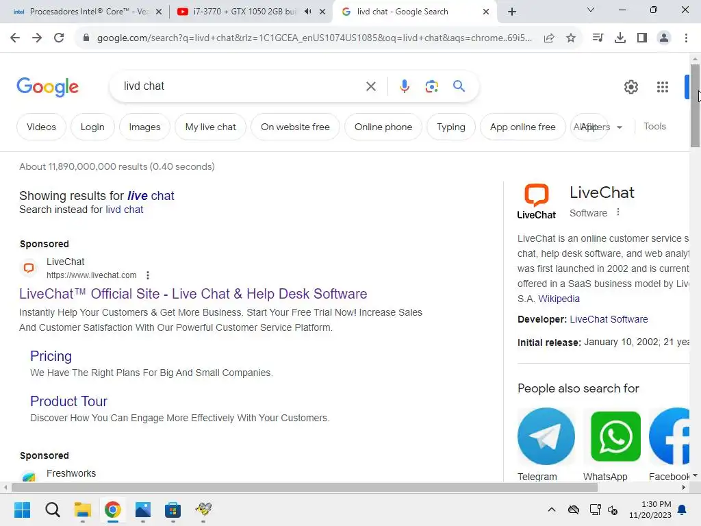
Task: Click inside the Google search box
Action: [x=242, y=86]
